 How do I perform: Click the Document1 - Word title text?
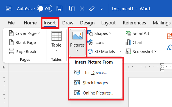point(131,9)
